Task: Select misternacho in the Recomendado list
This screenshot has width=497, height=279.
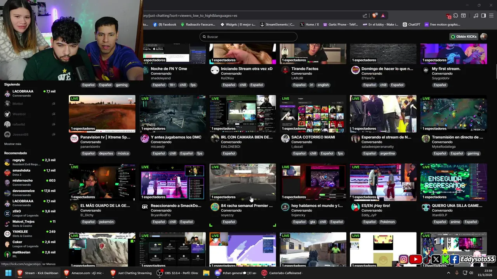Action: click(30, 183)
